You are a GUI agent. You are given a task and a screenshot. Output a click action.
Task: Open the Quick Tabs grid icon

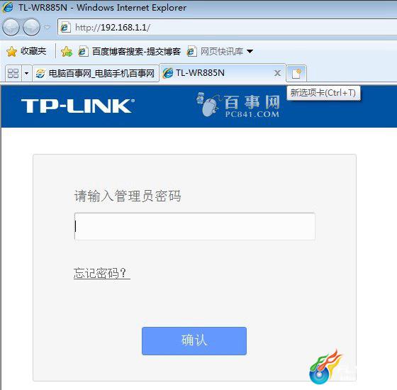[x=13, y=74]
